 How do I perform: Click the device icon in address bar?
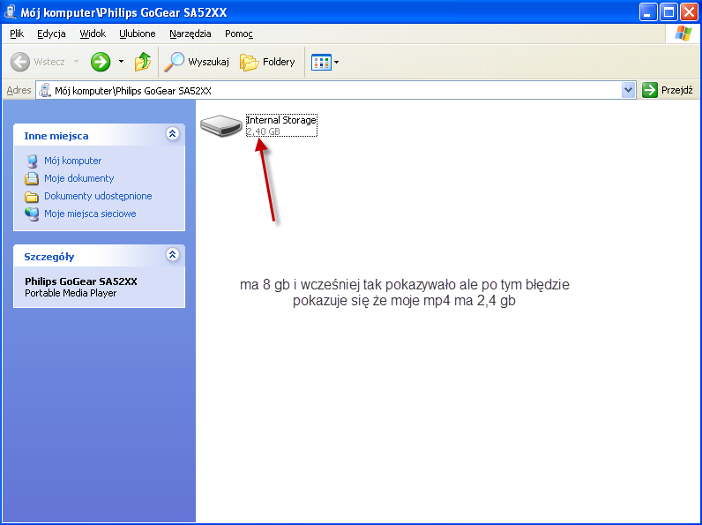click(x=45, y=91)
